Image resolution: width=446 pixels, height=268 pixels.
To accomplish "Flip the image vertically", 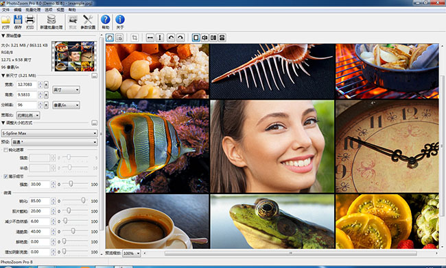I will pyautogui.click(x=160, y=38).
